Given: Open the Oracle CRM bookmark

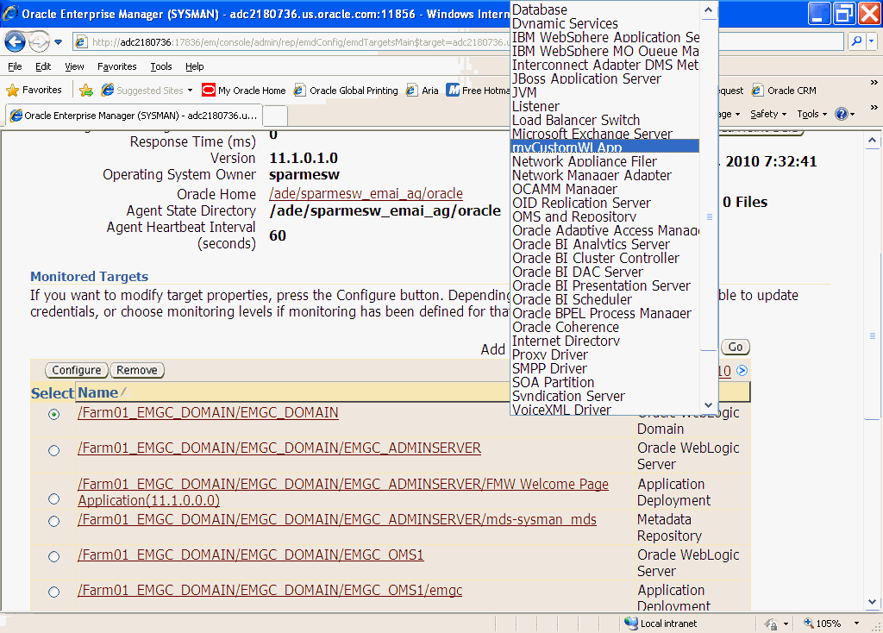Looking at the screenshot, I should (784, 90).
